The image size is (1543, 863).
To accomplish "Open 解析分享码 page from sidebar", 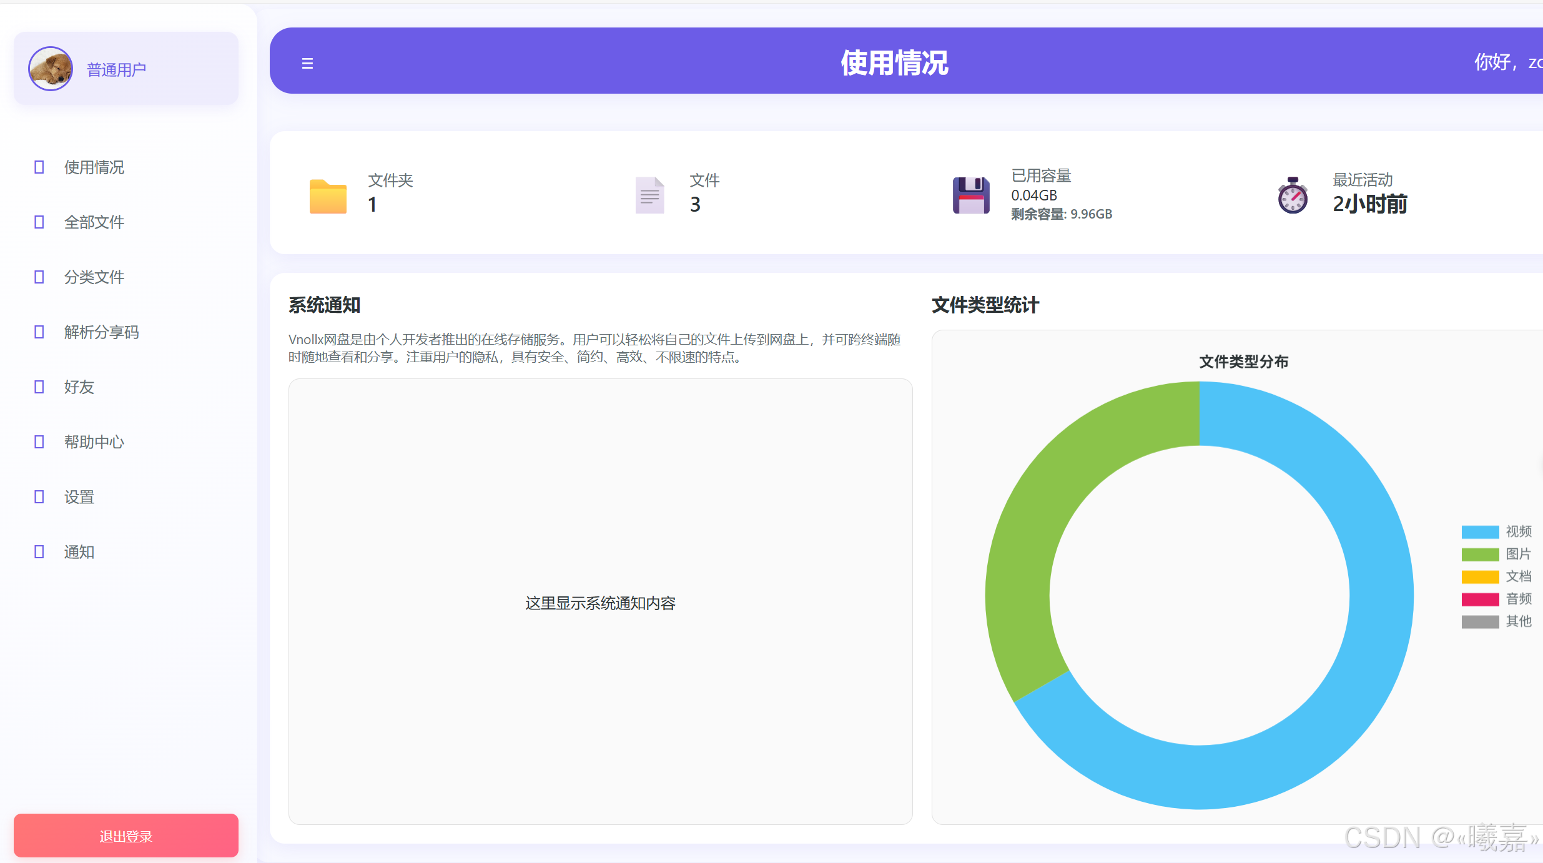I will (101, 332).
